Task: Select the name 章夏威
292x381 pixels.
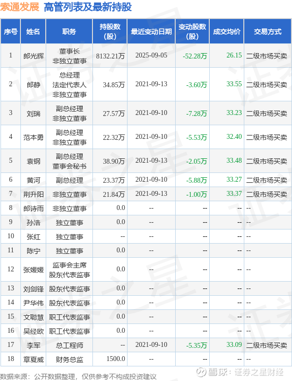Action: tap(34, 359)
